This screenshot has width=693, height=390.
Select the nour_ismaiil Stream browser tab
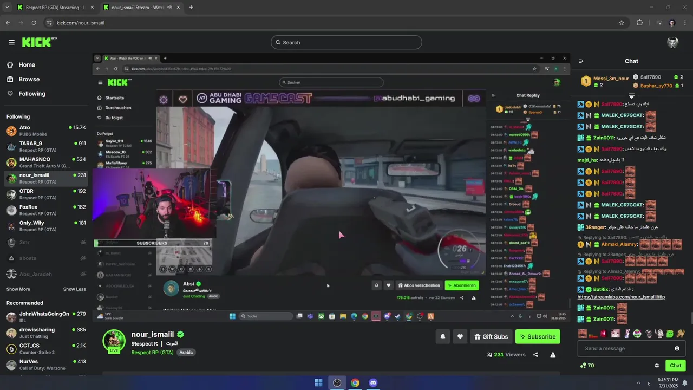pos(141,8)
